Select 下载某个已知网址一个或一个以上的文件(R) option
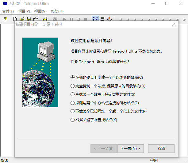Image resolution: width=188 pixels, height=163 pixels. point(108,111)
